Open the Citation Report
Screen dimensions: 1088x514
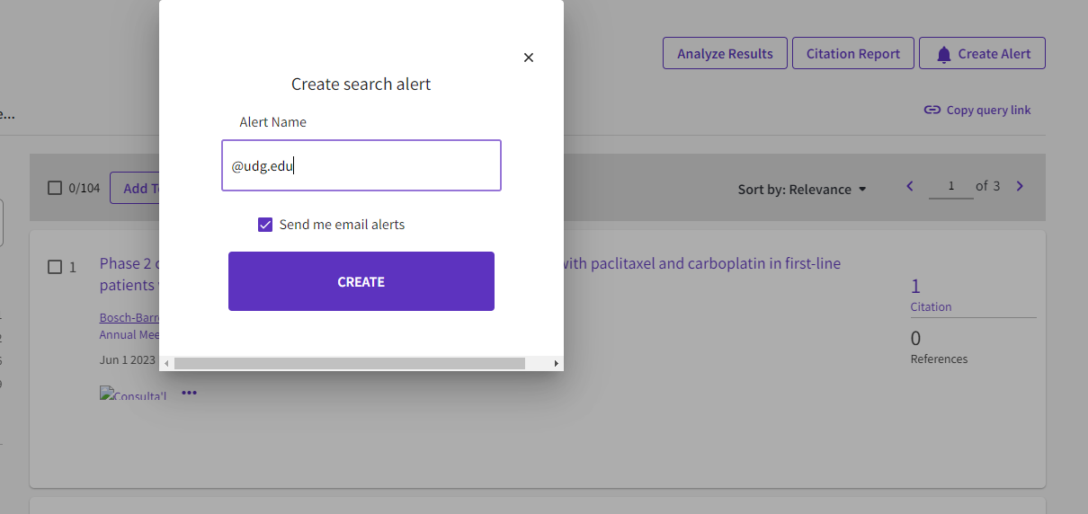(852, 54)
